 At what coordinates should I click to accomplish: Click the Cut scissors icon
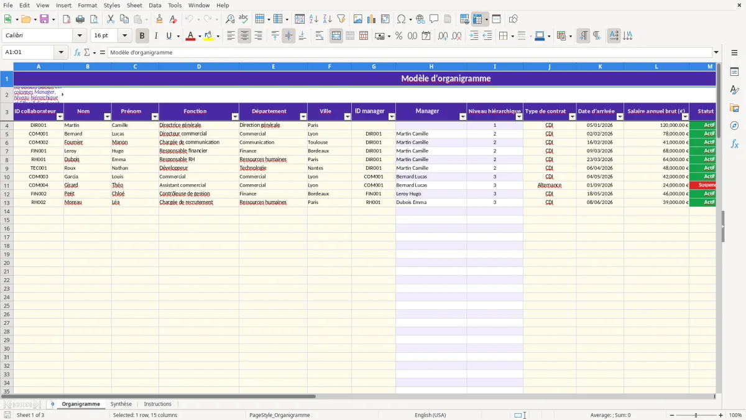[x=111, y=19]
